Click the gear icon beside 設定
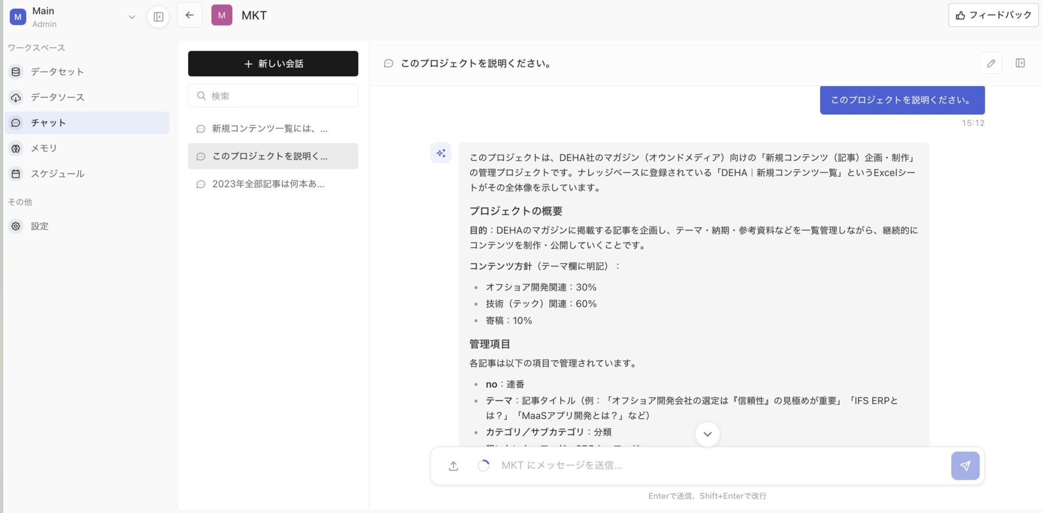The width and height of the screenshot is (1042, 513). 16,226
